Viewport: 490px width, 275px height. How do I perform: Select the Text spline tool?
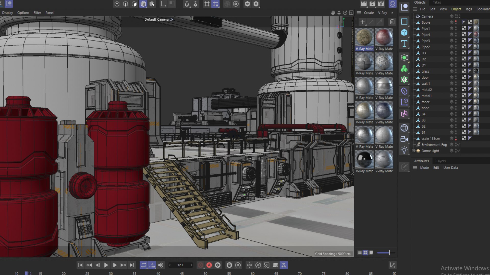pos(404,44)
